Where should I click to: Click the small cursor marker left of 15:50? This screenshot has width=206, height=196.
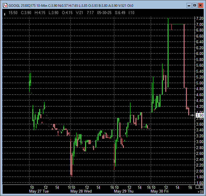point(5,14)
